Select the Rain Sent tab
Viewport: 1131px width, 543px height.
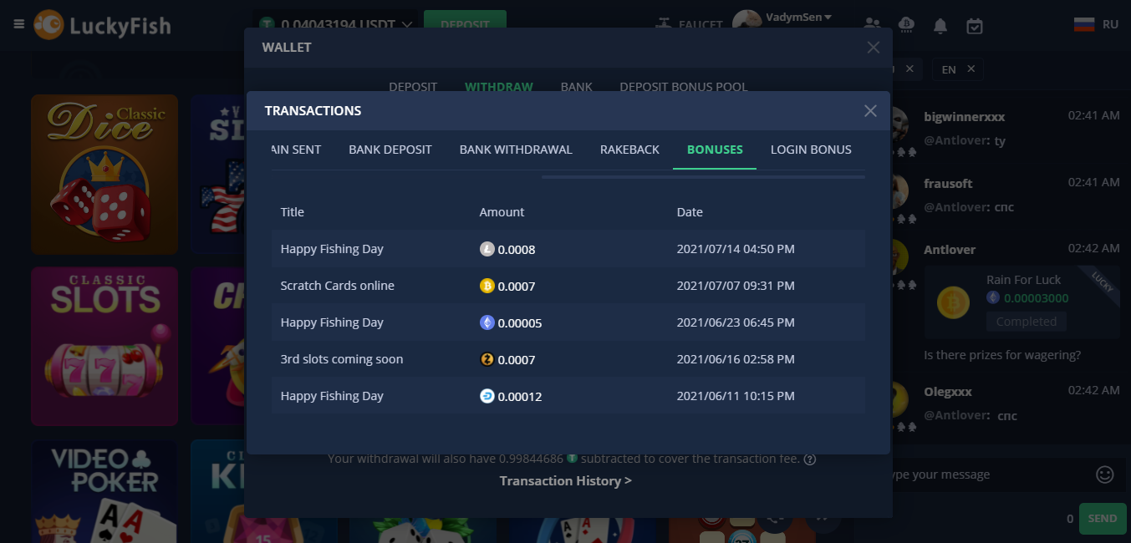click(297, 150)
